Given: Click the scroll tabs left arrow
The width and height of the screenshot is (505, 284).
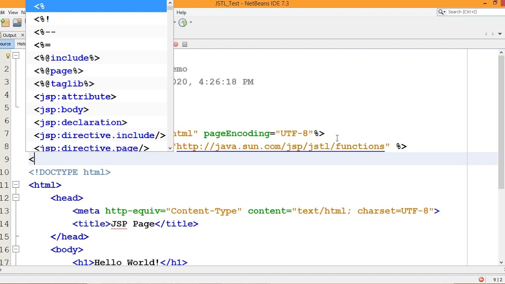Looking at the screenshot, I should (x=486, y=34).
